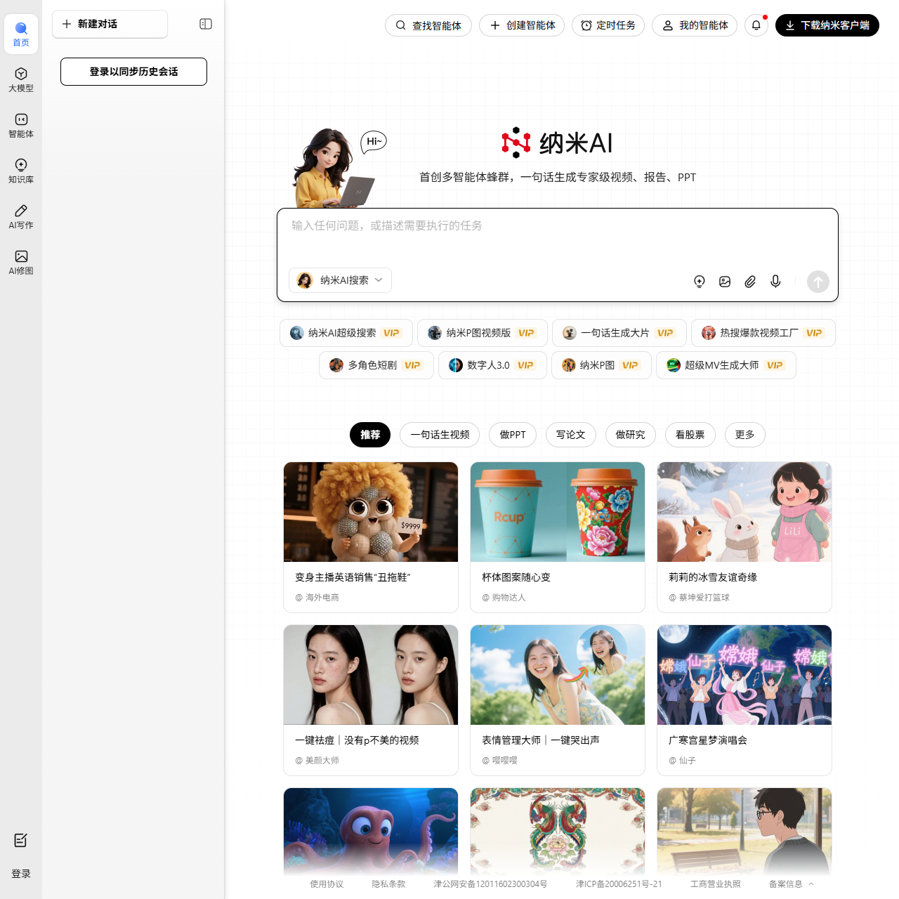Go to 知识库 in the sidebar
The width and height of the screenshot is (899, 899).
coord(21,171)
